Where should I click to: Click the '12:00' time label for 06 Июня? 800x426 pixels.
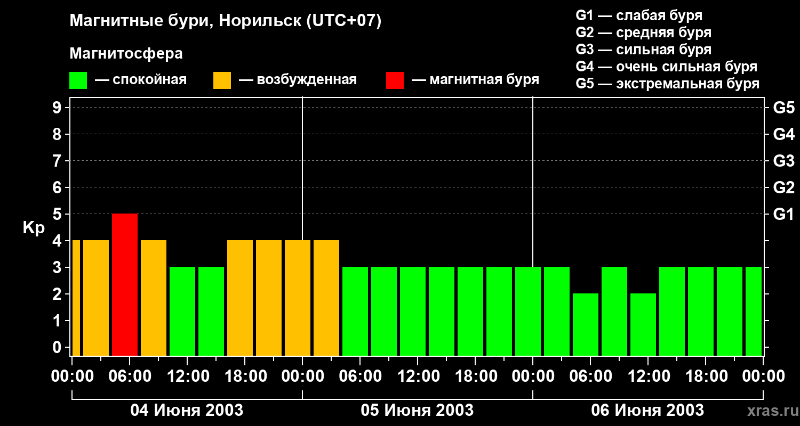pos(649,376)
